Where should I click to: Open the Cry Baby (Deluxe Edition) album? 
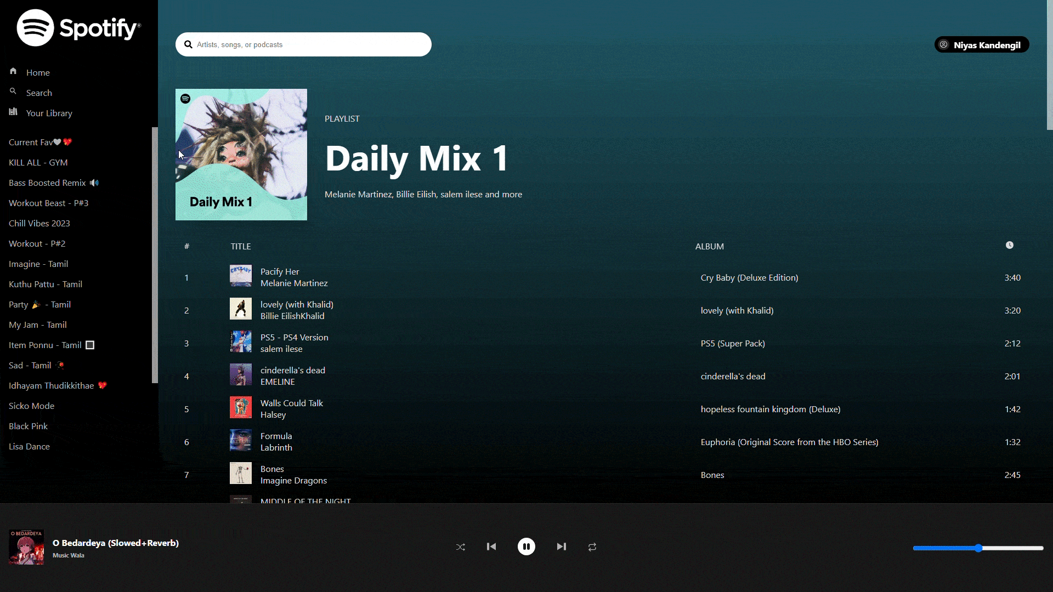click(x=749, y=277)
